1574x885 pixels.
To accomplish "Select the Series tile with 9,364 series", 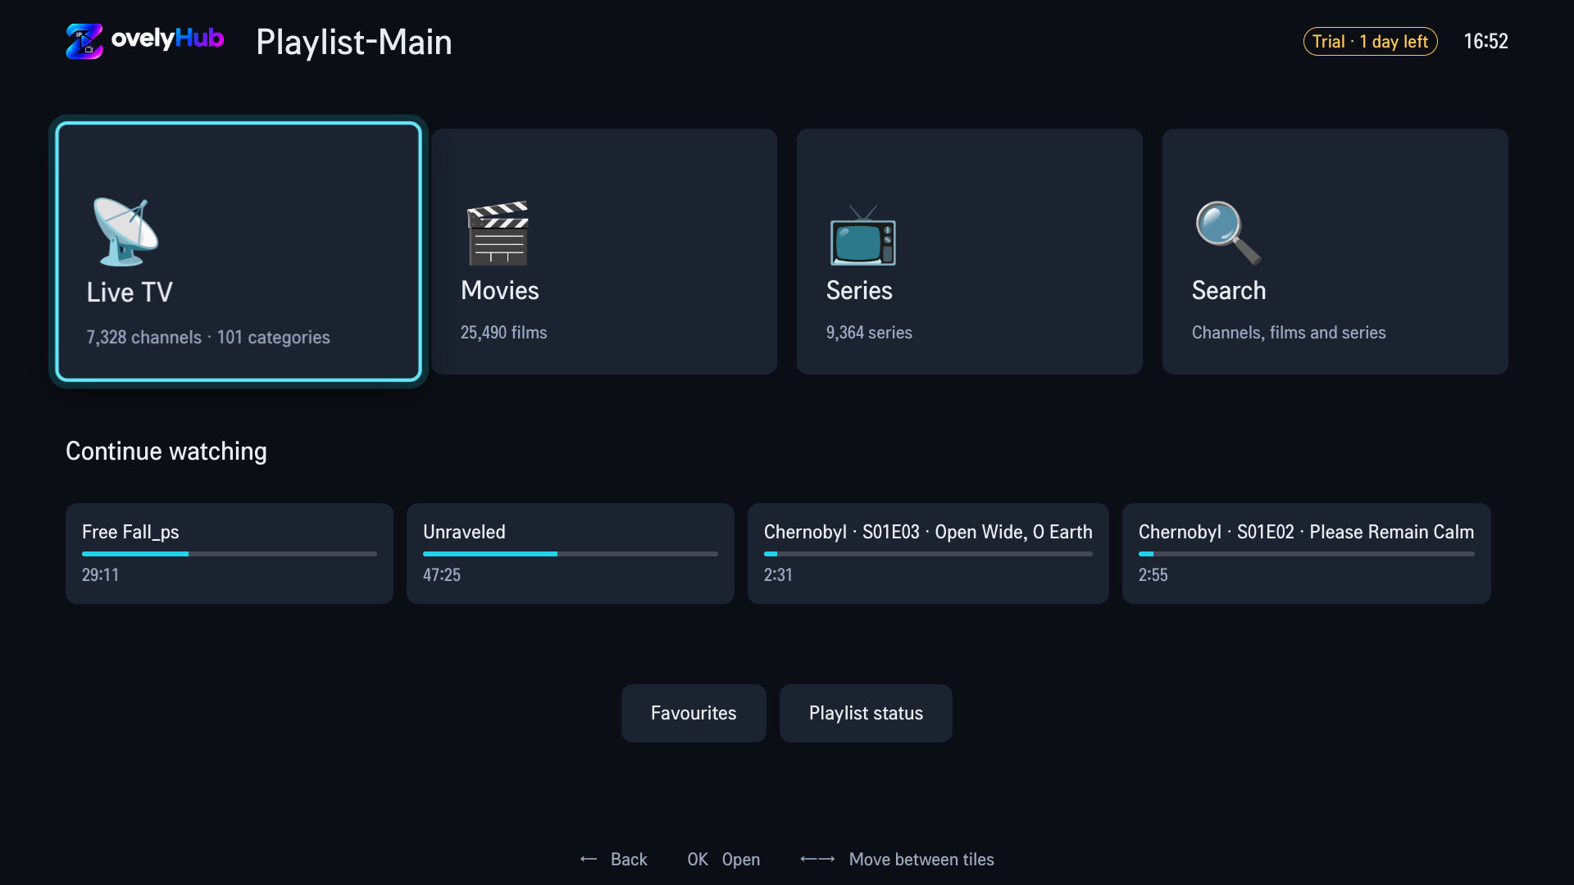I will click(x=970, y=252).
